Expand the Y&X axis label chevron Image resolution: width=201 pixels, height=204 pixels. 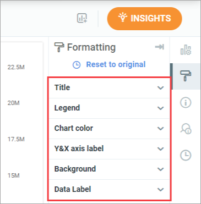tap(161, 149)
